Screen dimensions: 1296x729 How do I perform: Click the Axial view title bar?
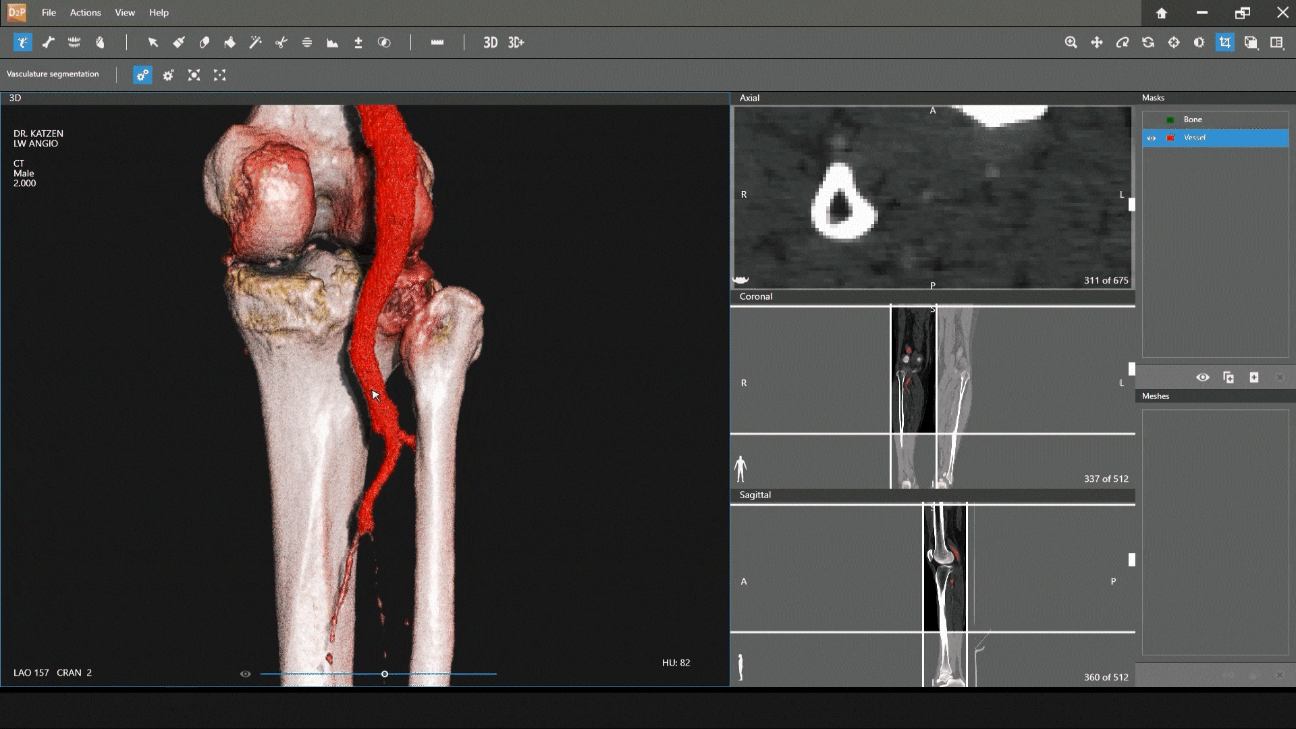932,98
